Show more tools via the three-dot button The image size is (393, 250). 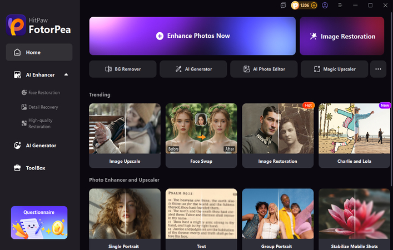pos(378,69)
